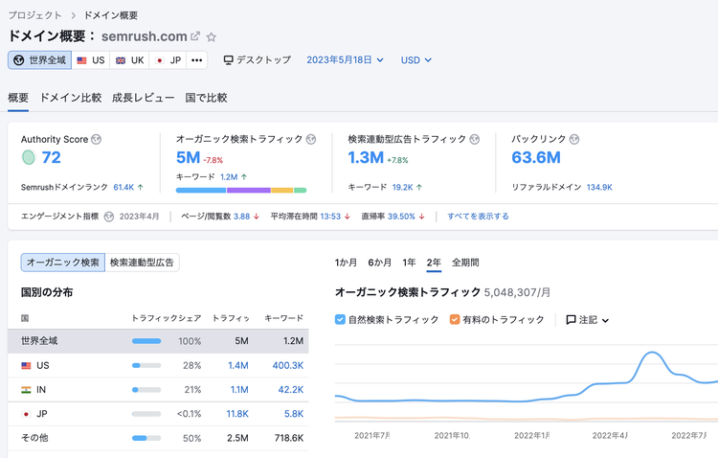The width and height of the screenshot is (718, 458).
Task: Switch to オーガニック検索 view
Action: pyautogui.click(x=63, y=263)
